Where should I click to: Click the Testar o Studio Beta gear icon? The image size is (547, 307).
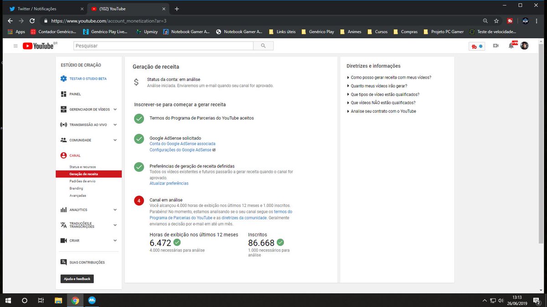pos(63,79)
